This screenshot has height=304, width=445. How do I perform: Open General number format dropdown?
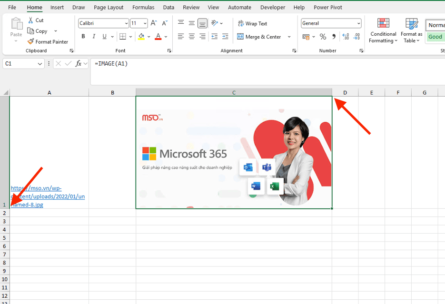[359, 23]
